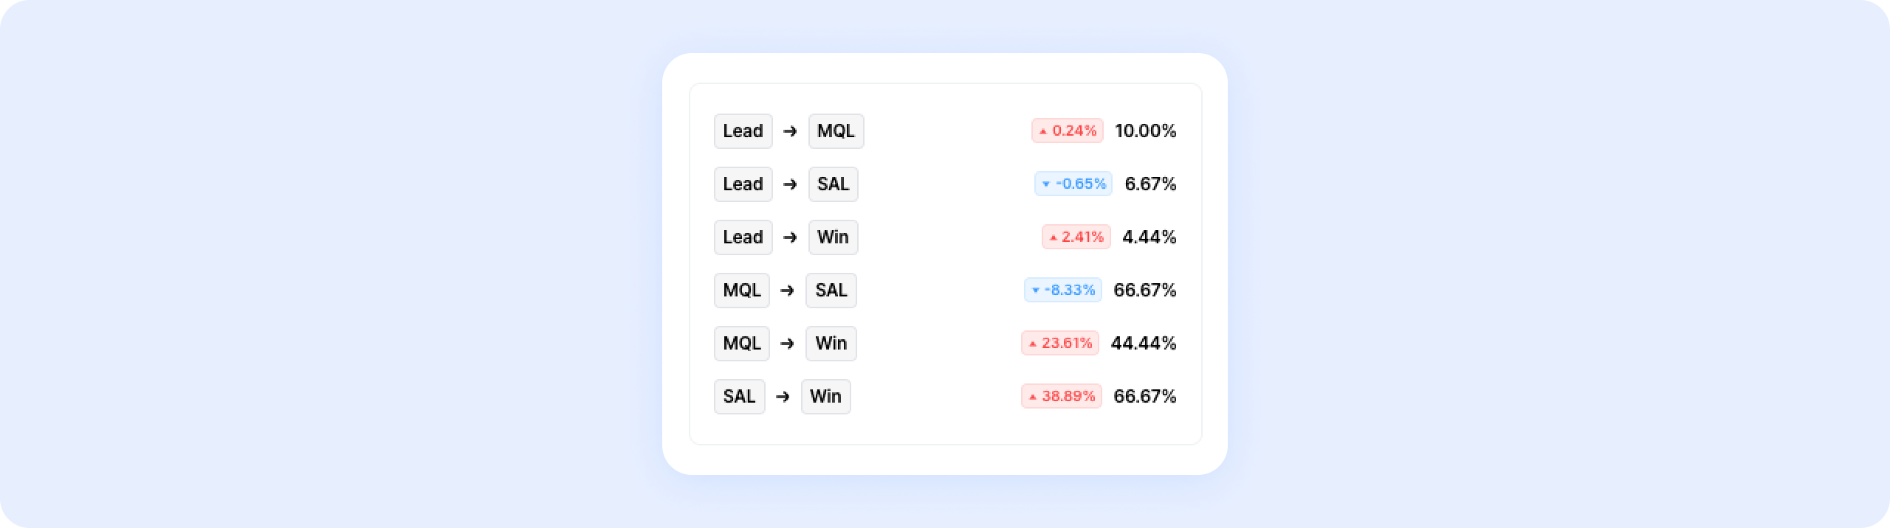Click the arrow between Lead and Win

[790, 237]
